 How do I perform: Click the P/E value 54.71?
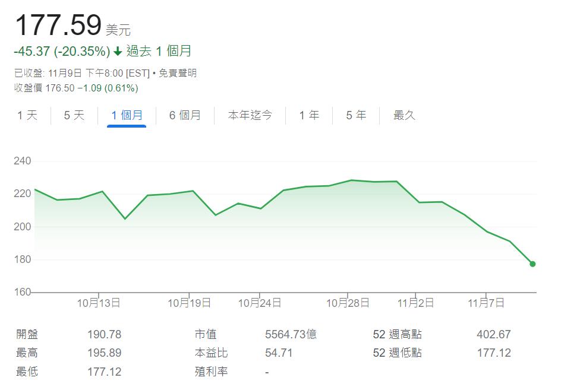[279, 353]
